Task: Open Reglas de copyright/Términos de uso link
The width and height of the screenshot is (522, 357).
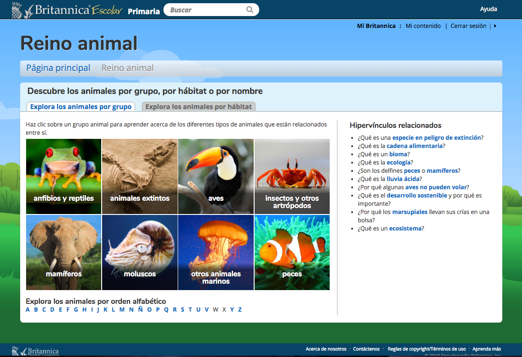Action: pos(427,349)
